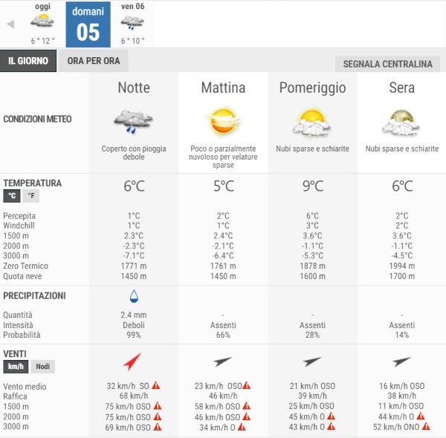This screenshot has height=438, width=446.
Task: Click the Mattina sun with veils icon
Action: (x=223, y=120)
